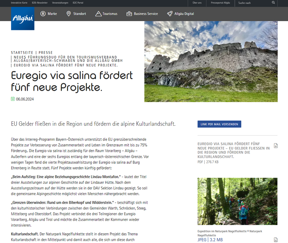
Task: Click the search magnifier icon
Action: [x=273, y=3]
